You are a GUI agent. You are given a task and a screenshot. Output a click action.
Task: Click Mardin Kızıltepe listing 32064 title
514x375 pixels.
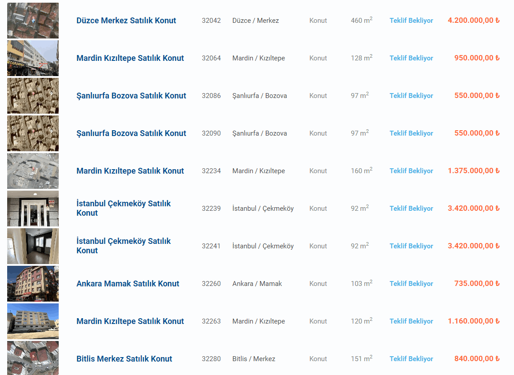[130, 58]
